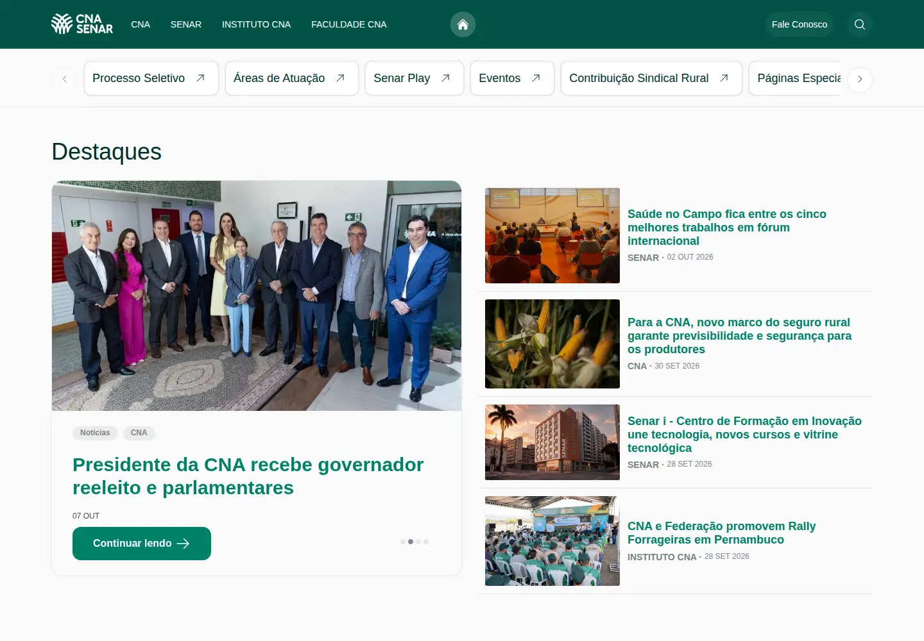Click arrow icon on Áreas de Atuação
This screenshot has width=924, height=641.
(x=340, y=78)
